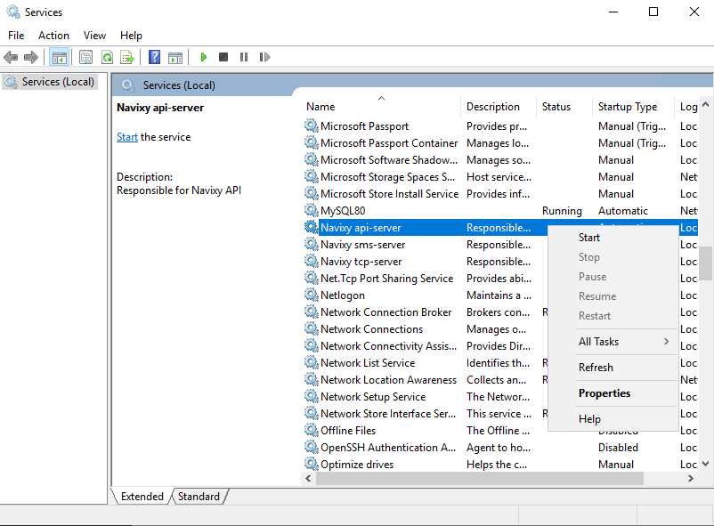Image resolution: width=714 pixels, height=526 pixels.
Task: Click the green Refresh toolbar icon
Action: point(108,57)
